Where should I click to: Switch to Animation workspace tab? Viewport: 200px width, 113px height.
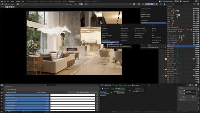click(x=72, y=2)
